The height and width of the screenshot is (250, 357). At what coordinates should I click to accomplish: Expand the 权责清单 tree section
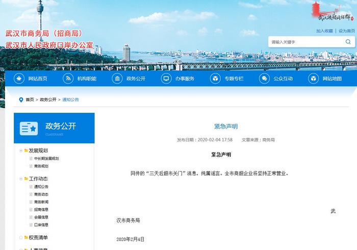tap(20, 238)
